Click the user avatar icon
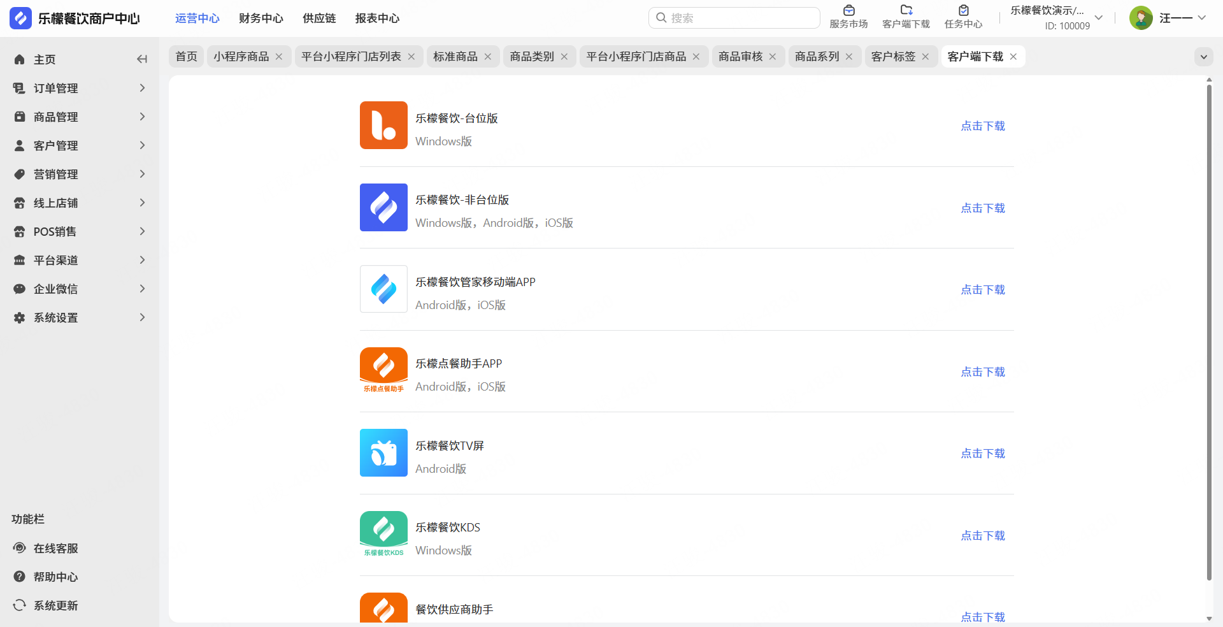This screenshot has height=627, width=1223. click(x=1141, y=18)
